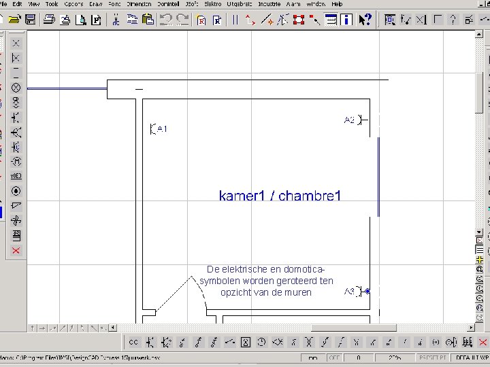Open the Industrie menu
This screenshot has width=490, height=367.
point(269,4)
